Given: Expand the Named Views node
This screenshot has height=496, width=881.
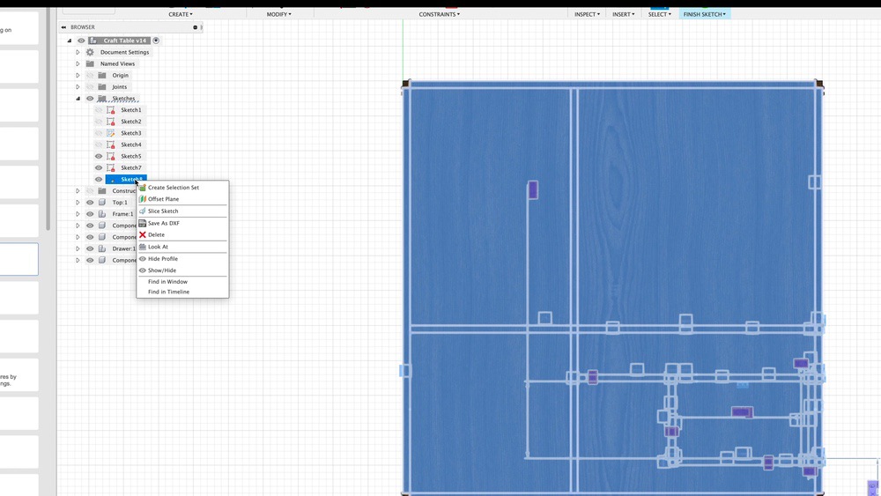Looking at the screenshot, I should [x=78, y=63].
